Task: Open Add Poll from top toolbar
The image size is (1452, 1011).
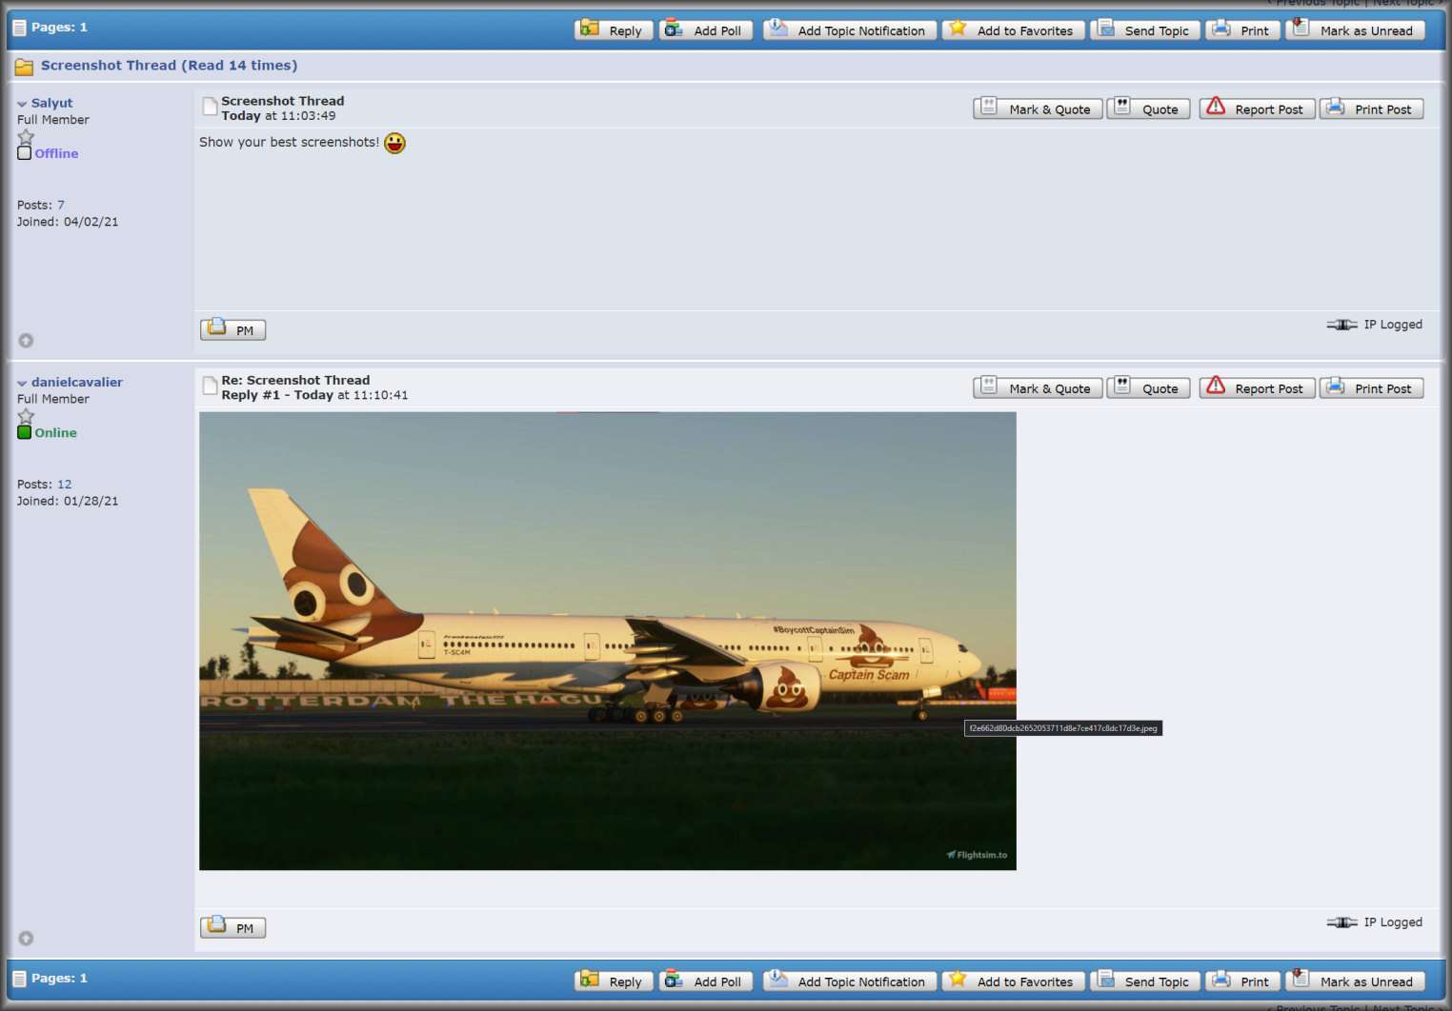Action: click(706, 30)
